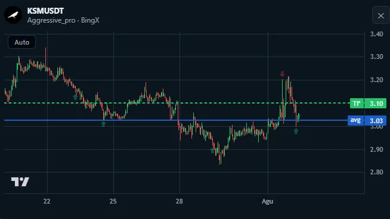Click the date label 28

pyautogui.click(x=179, y=201)
